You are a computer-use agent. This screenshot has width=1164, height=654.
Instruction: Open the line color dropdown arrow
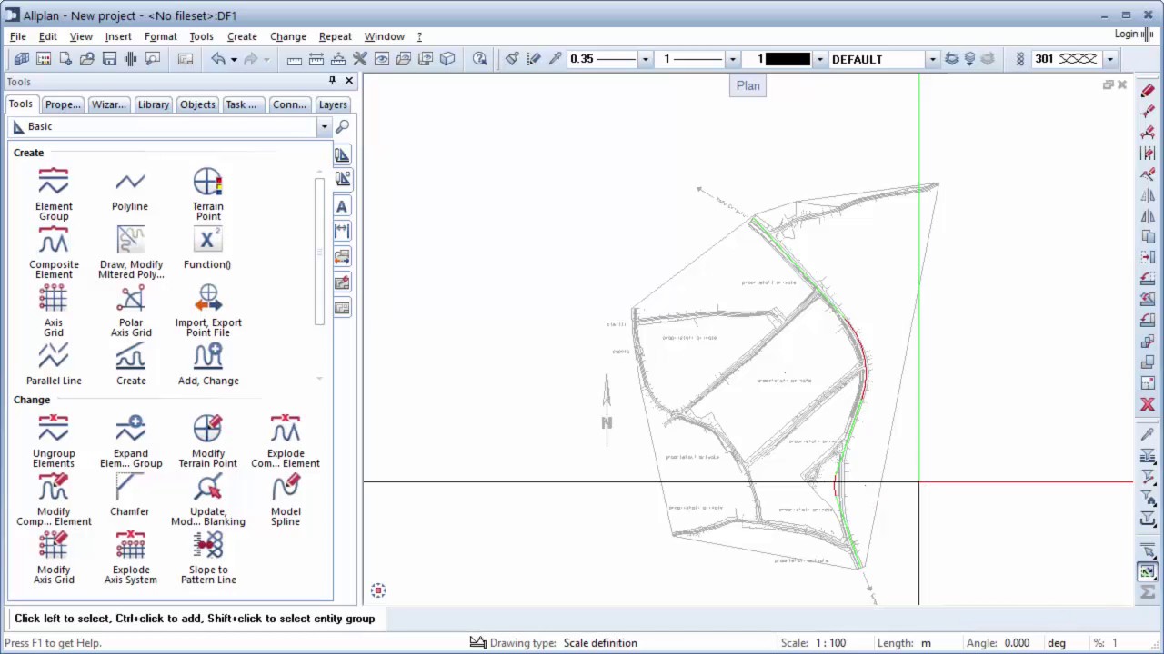[x=819, y=59]
